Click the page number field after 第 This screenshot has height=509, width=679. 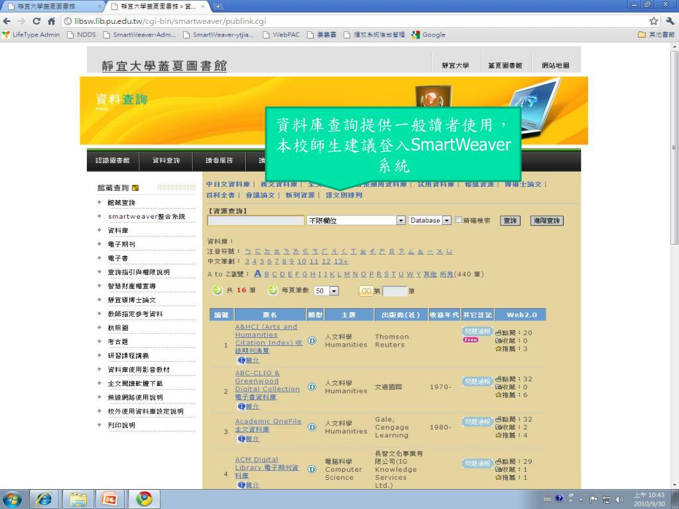[x=395, y=291]
